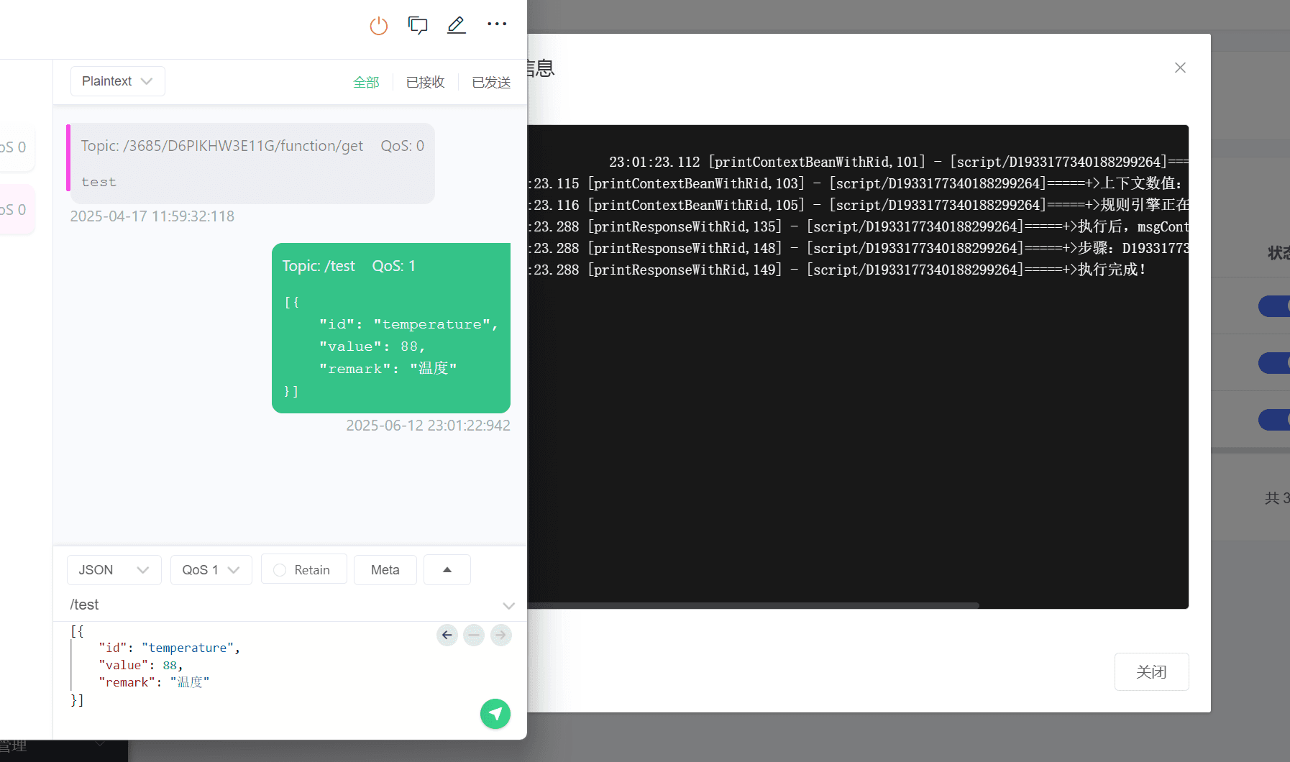
Task: Click log line printContextBeanWithRid,101
Action: click(899, 162)
